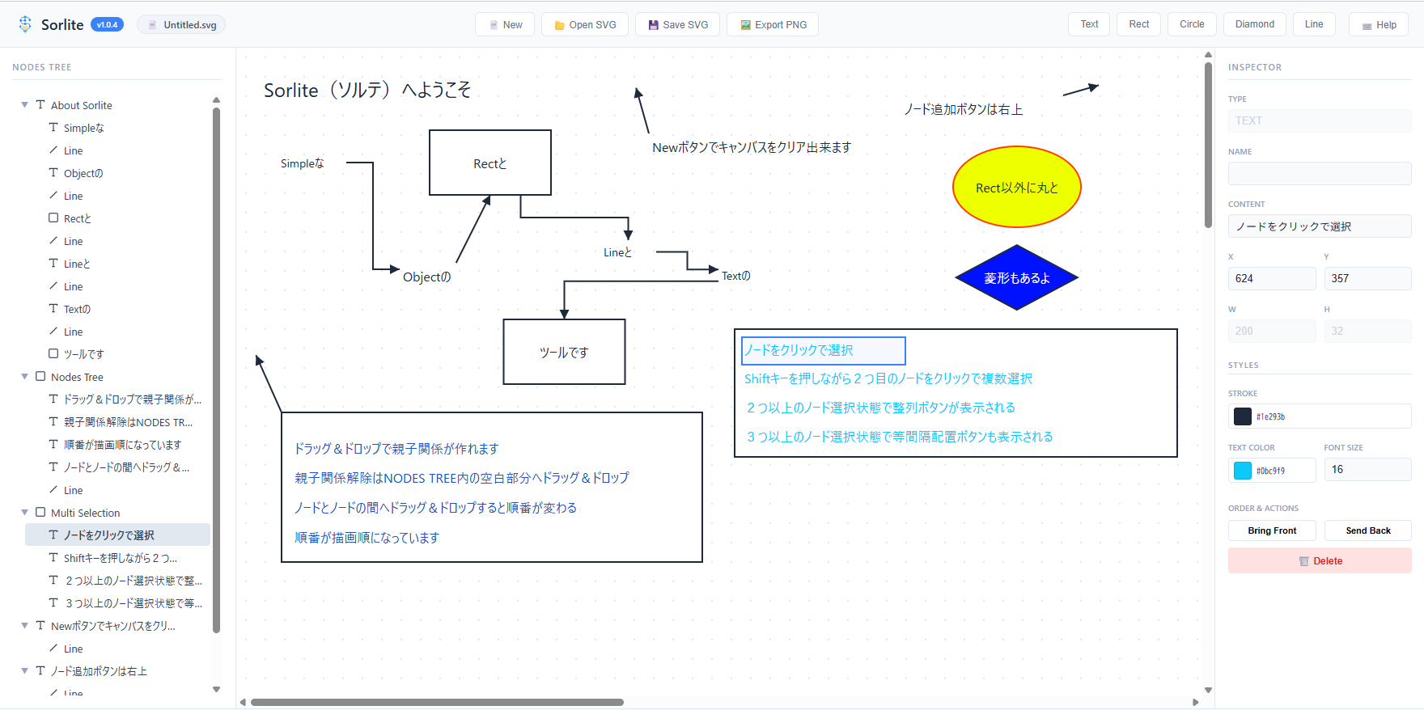This screenshot has width=1424, height=710.
Task: Click canvas title Sorlite（ソルテ）へようこそ
Action: (367, 90)
